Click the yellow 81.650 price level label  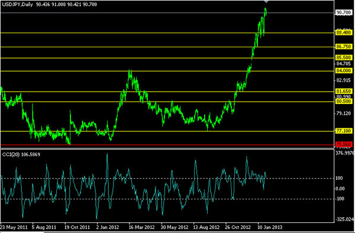pos(343,91)
